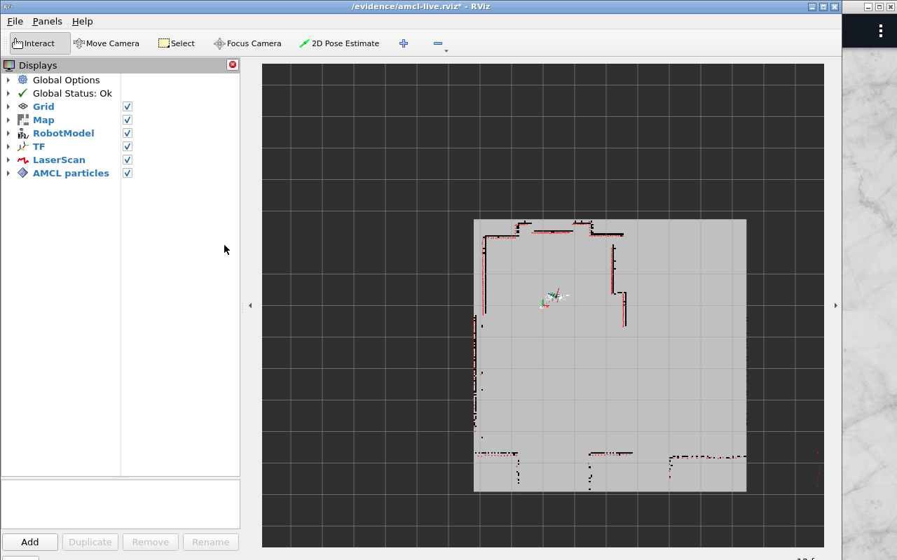Activate the Focus Camera tool

pyautogui.click(x=247, y=43)
